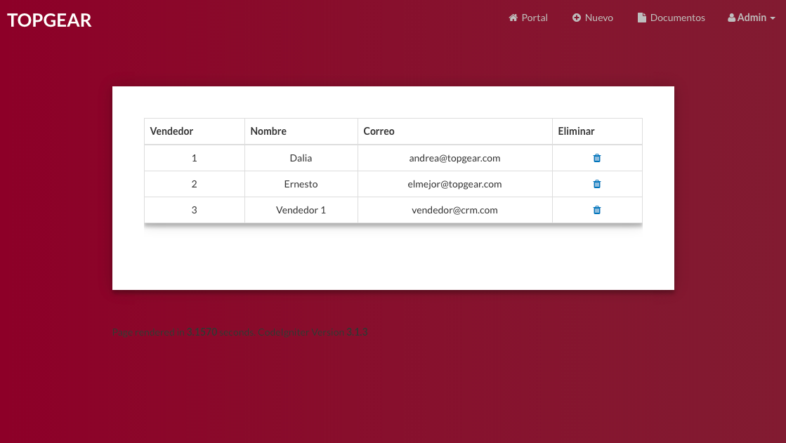Click the plus icon beside Nuevo
Viewport: 786px width, 443px height.
(577, 18)
